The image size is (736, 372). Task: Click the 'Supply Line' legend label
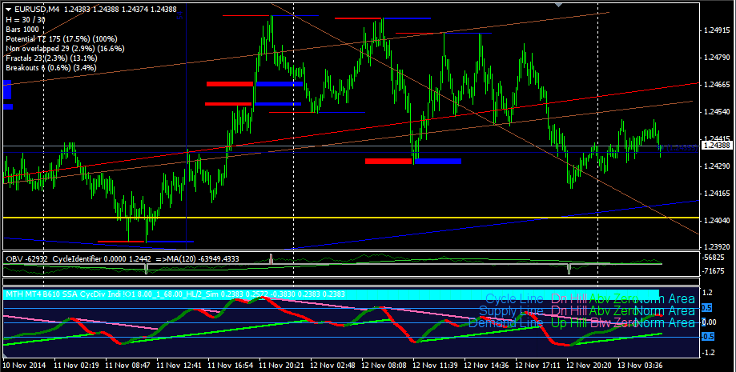(511, 310)
